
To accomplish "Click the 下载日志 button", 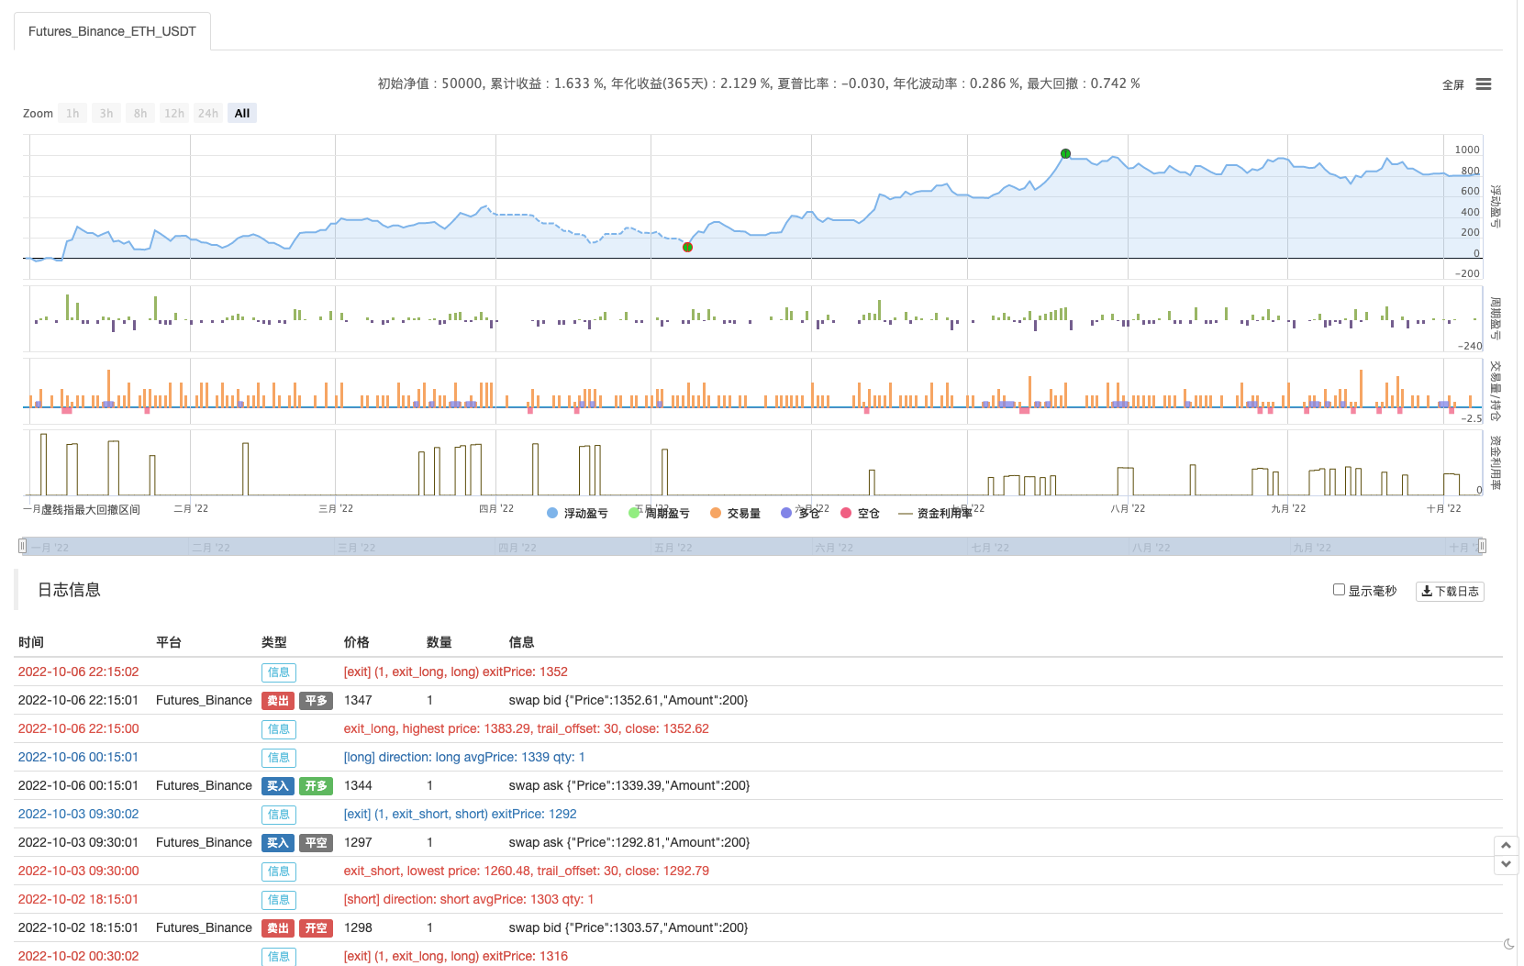I will point(1450,592).
